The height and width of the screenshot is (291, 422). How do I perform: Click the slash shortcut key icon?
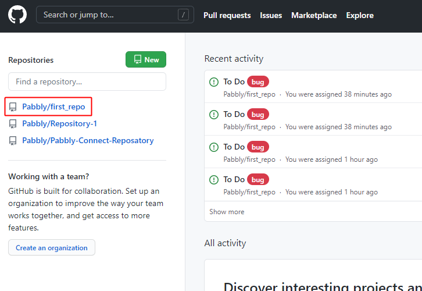[183, 15]
